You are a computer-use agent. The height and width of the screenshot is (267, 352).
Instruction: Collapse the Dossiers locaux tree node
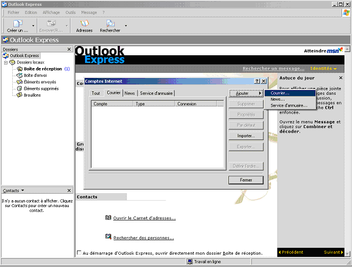click(x=6, y=62)
